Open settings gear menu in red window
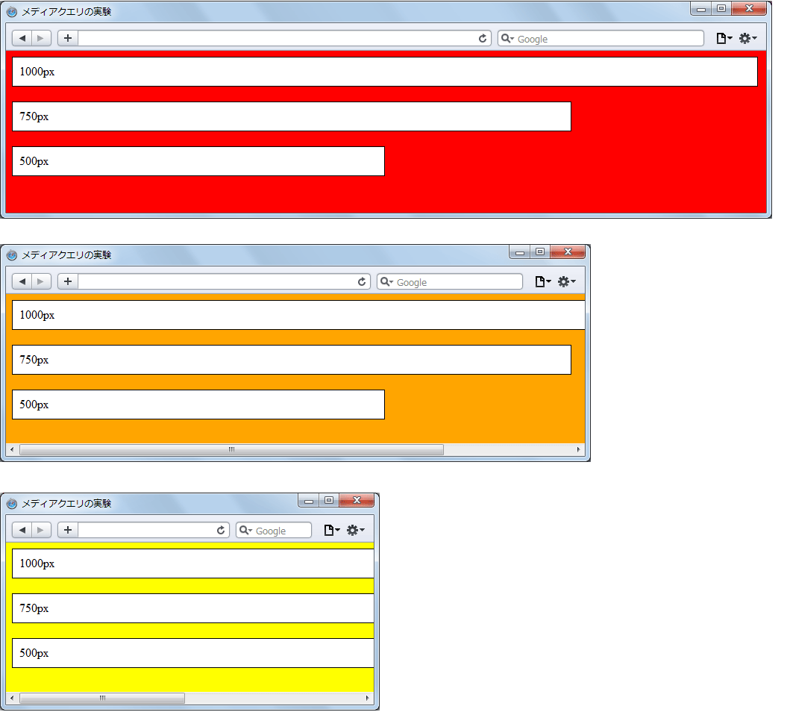The image size is (787, 715). 747,38
